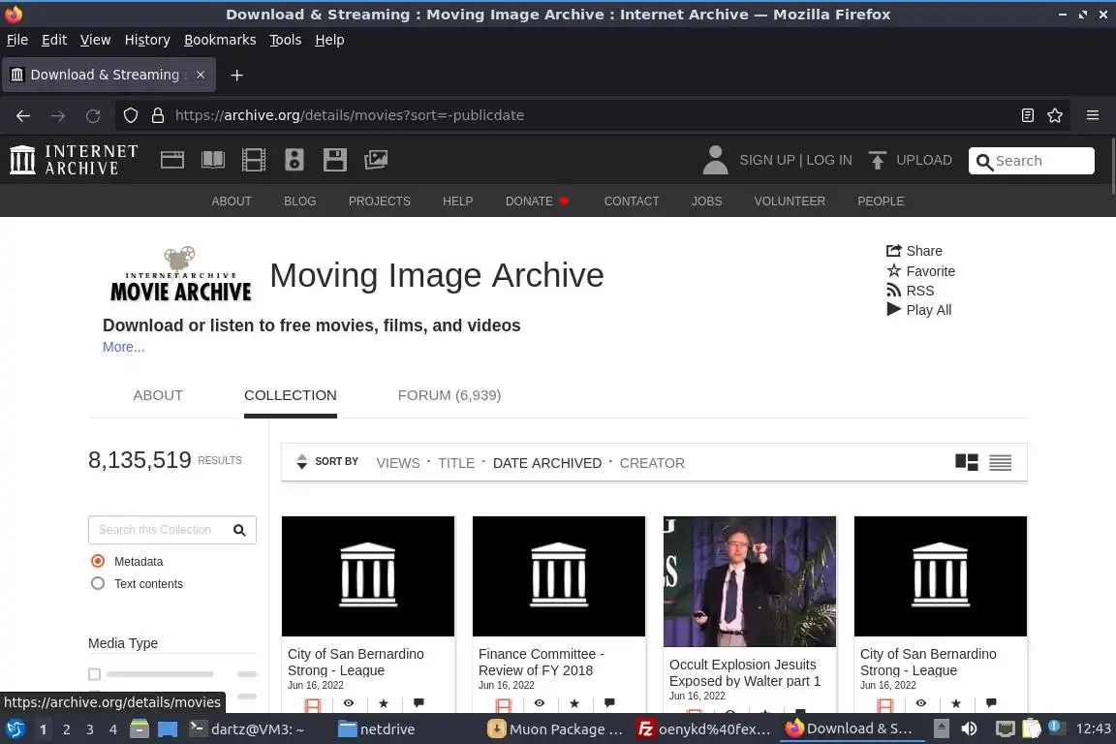
Task: Sort by VIEWS
Action: (398, 463)
